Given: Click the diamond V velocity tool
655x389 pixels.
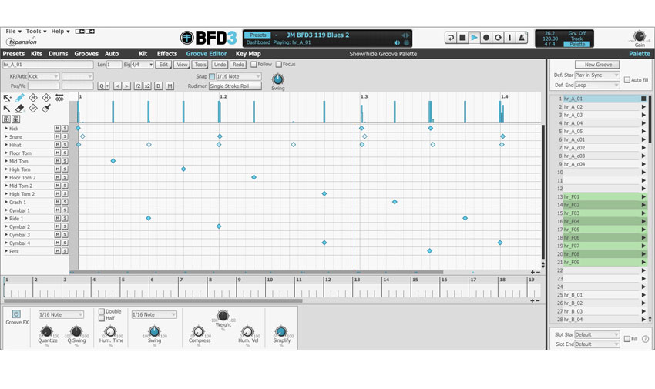Looking at the screenshot, I should coord(33,109).
